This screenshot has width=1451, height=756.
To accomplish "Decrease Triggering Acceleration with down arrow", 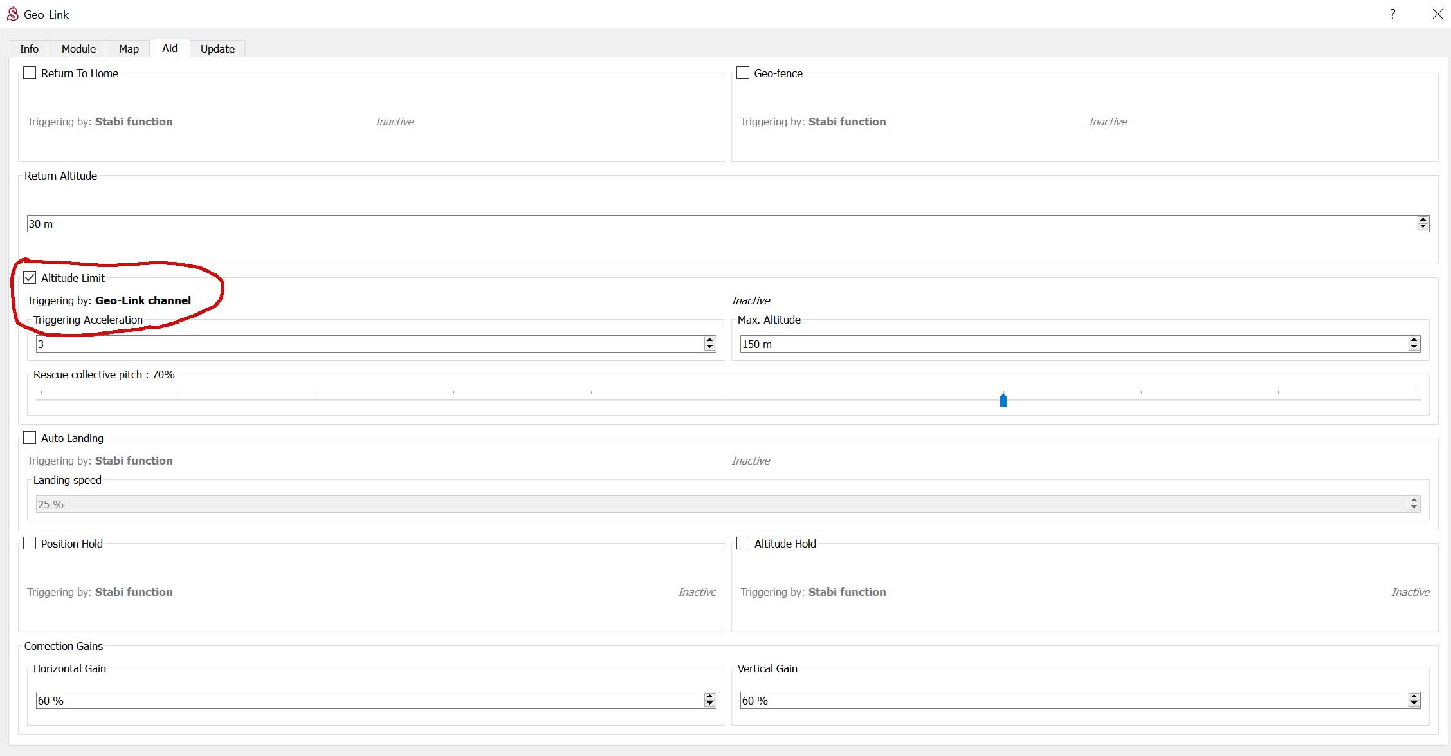I will 709,347.
